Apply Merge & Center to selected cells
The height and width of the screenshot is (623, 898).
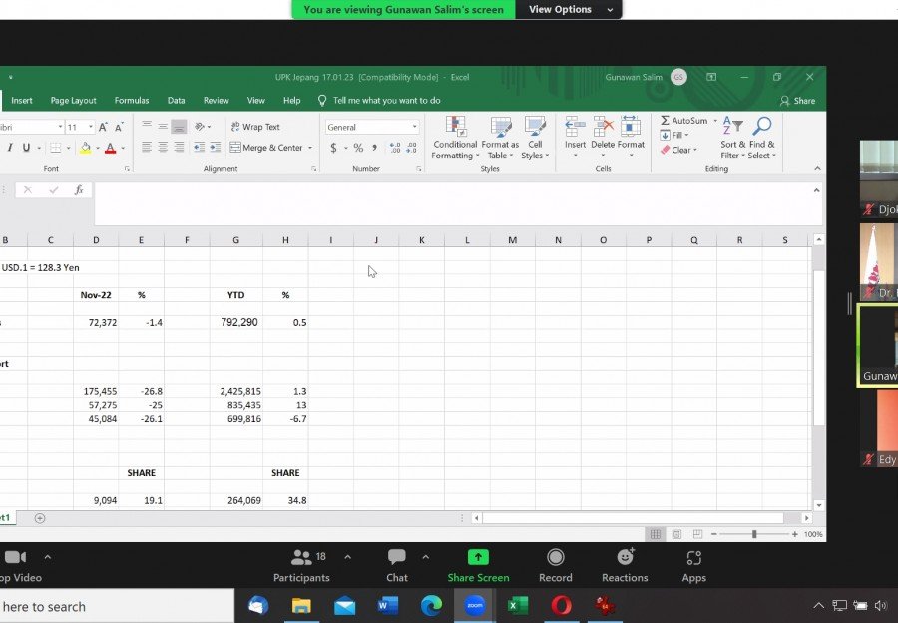coord(271,148)
